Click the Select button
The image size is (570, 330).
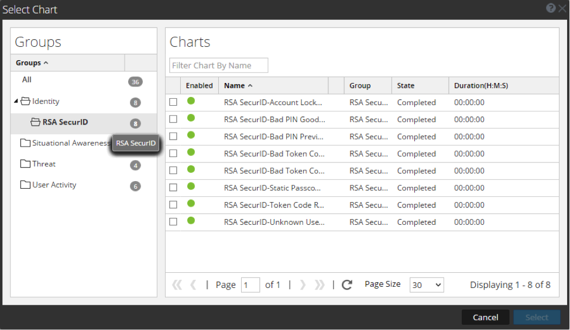tap(537, 317)
